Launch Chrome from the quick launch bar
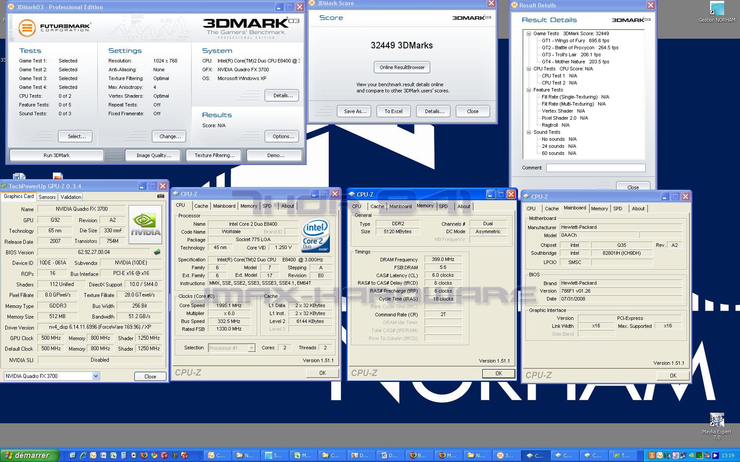 coord(154,455)
